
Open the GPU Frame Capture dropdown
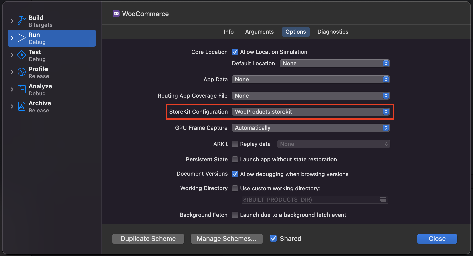[311, 128]
